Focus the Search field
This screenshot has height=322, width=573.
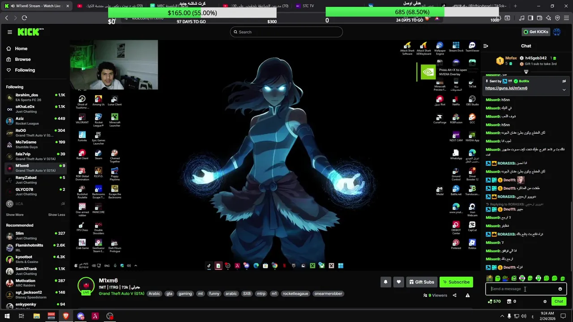[286, 32]
